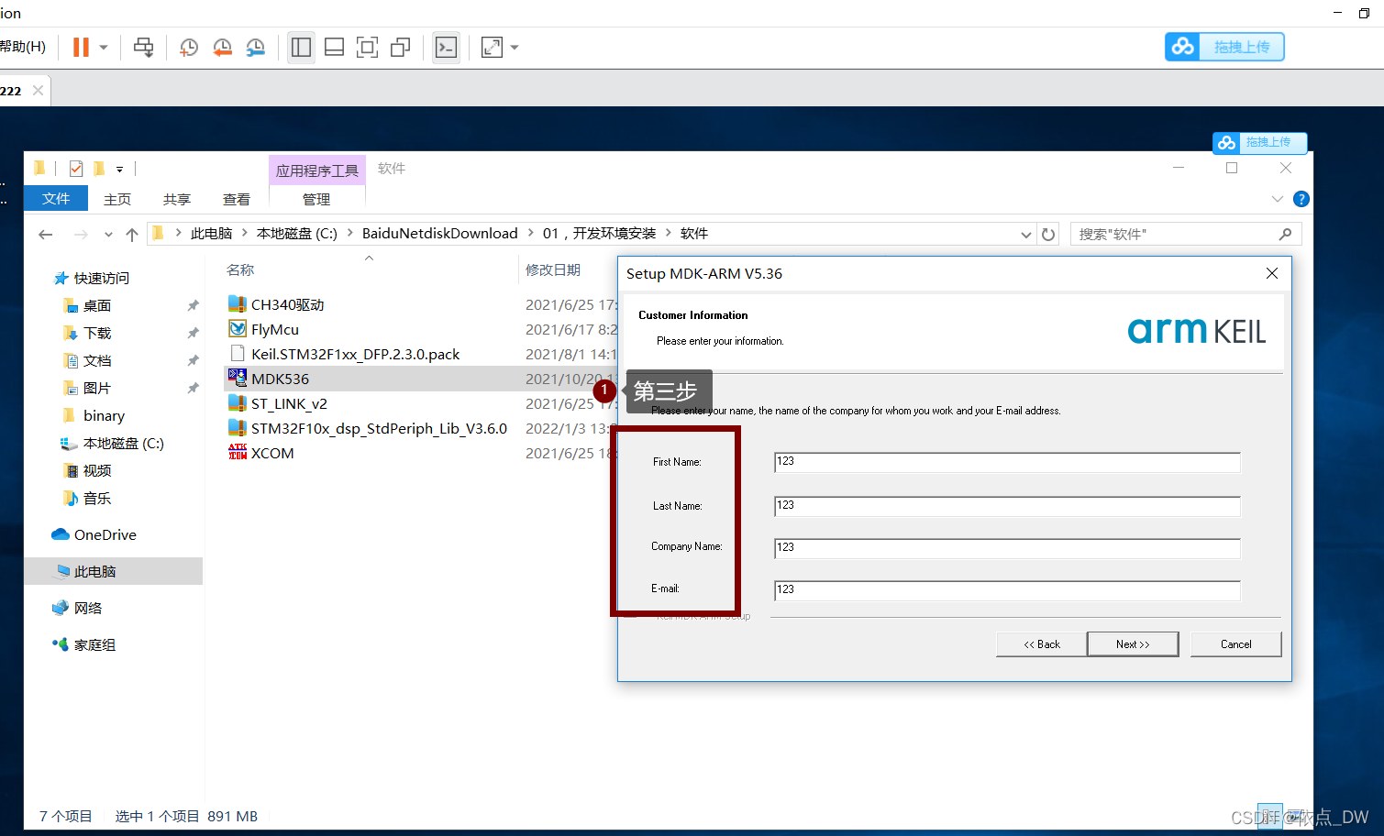
Task: Click 本地磁盘 (C:) in the address breadcrumb
Action: click(x=297, y=234)
